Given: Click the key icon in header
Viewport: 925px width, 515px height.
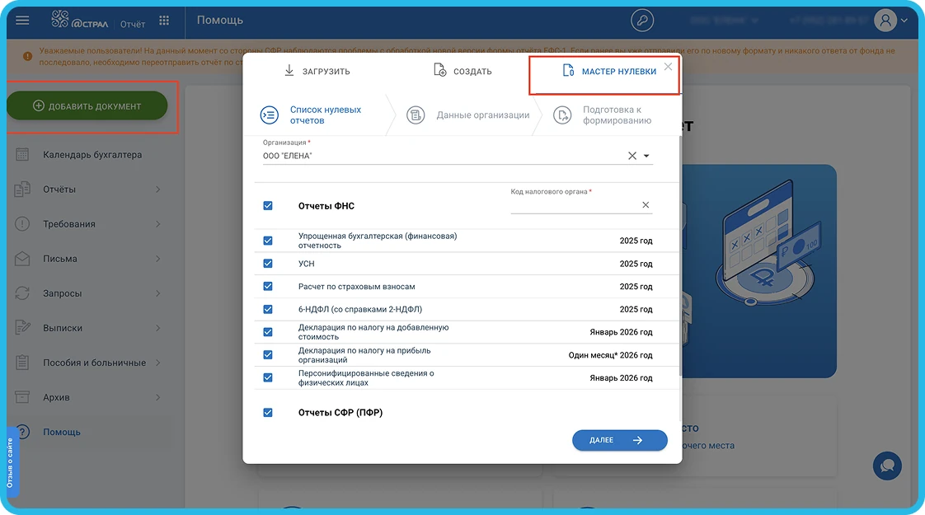Looking at the screenshot, I should 641,21.
